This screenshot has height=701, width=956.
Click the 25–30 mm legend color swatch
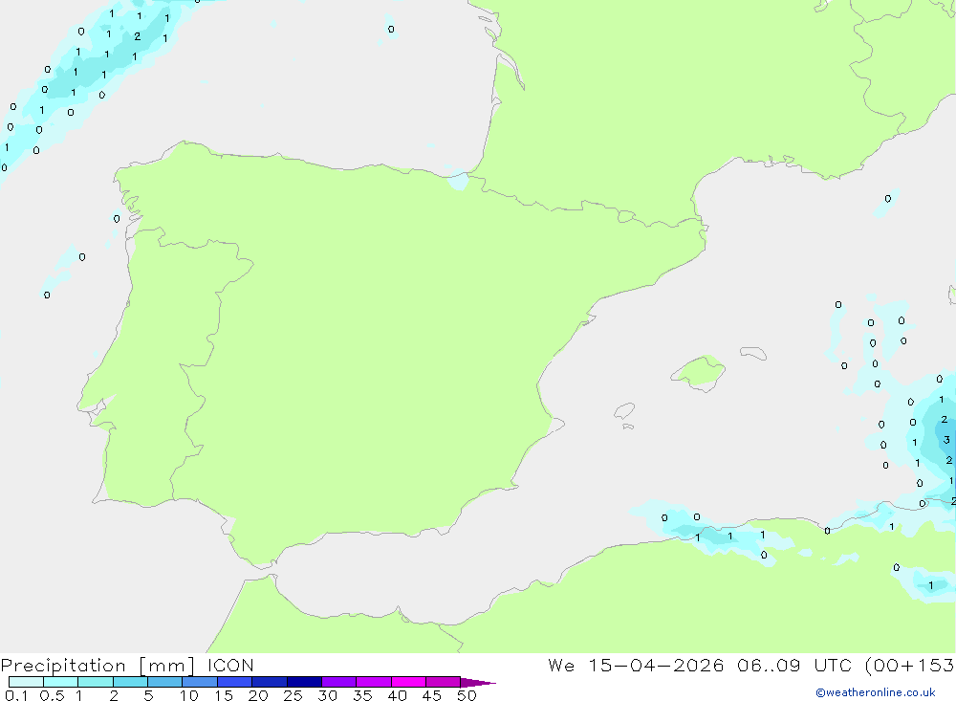point(304,682)
